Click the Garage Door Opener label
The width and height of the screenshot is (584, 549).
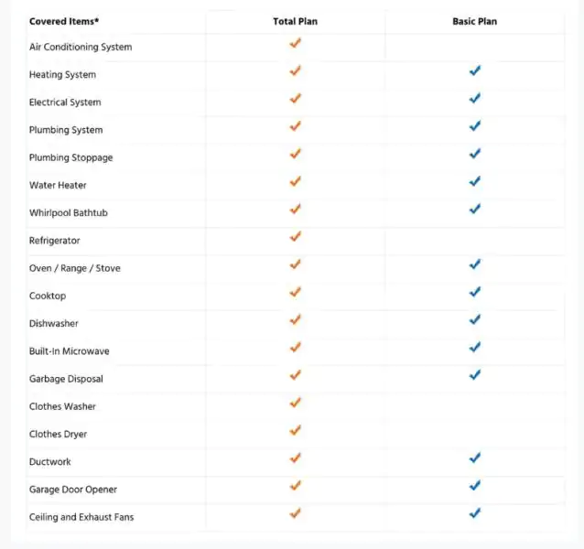(73, 490)
